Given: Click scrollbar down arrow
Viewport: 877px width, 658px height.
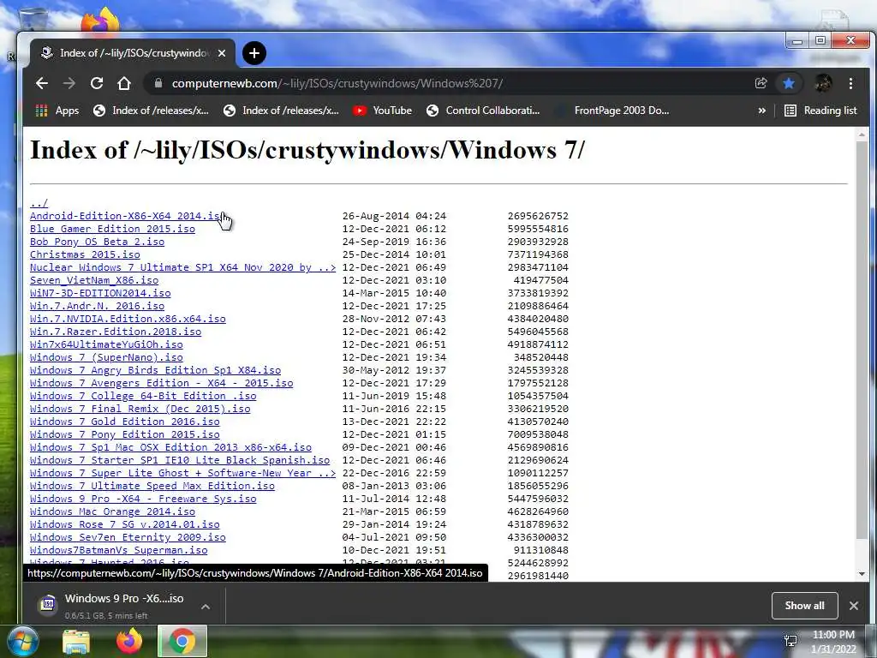Looking at the screenshot, I should [862, 574].
